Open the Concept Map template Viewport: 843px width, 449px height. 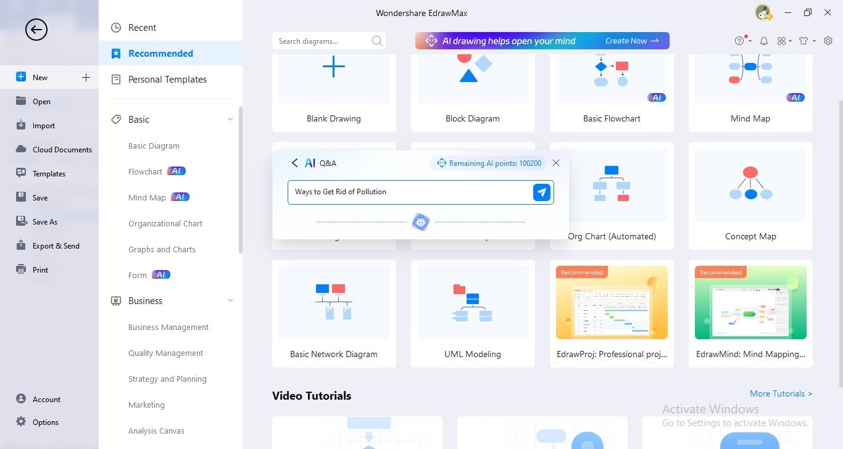750,196
